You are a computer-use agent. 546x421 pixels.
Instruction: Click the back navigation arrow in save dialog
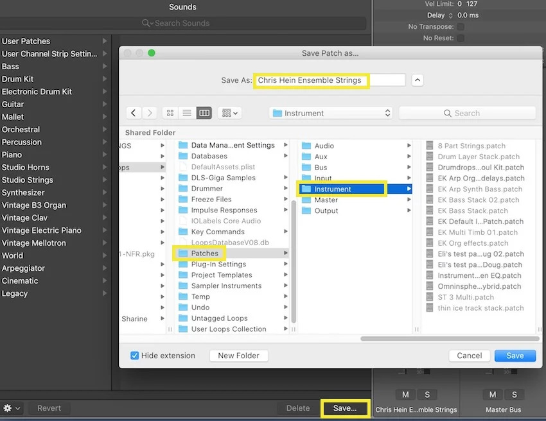134,113
